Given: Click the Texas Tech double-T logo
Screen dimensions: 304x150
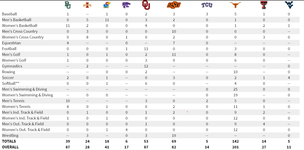Looking at the screenshot, I should pyautogui.click(x=264, y=5).
